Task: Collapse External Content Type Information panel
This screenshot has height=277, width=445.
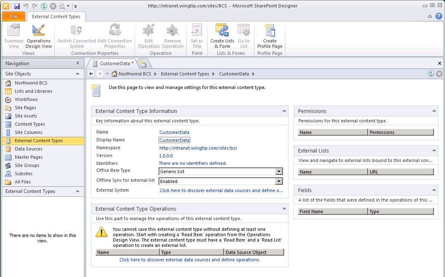Action: pyautogui.click(x=284, y=111)
